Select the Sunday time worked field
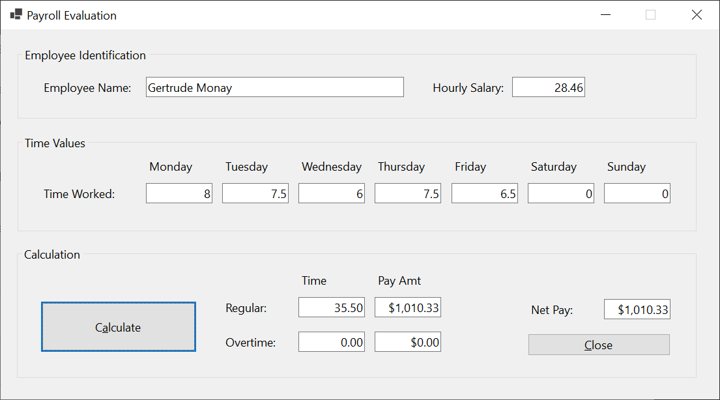720x400 pixels. tap(637, 193)
